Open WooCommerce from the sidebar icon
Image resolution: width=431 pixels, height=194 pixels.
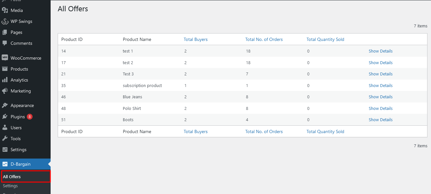tap(5, 58)
